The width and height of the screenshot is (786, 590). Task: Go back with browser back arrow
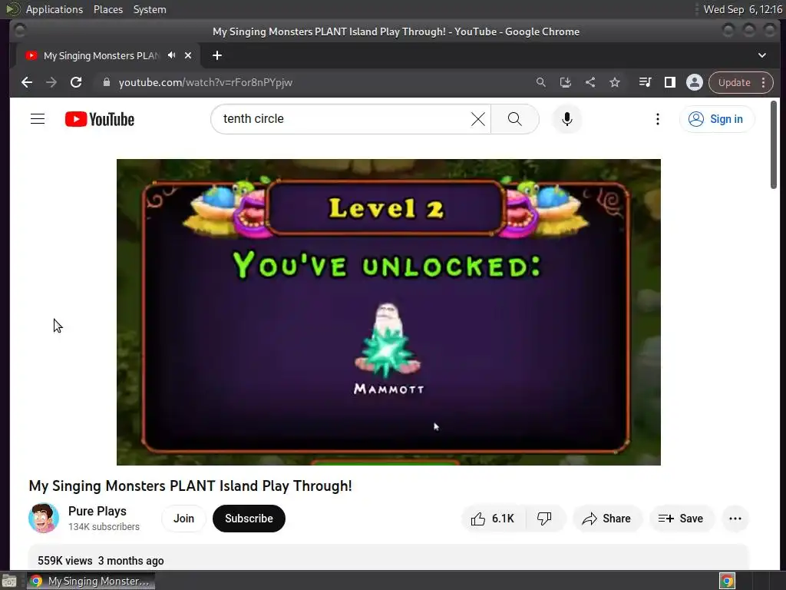(27, 82)
